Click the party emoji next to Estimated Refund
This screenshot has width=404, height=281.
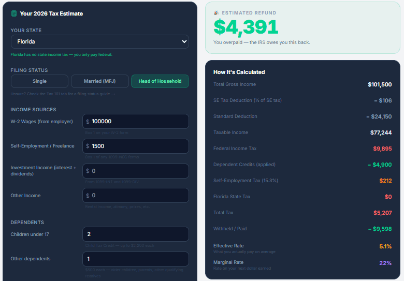click(217, 13)
